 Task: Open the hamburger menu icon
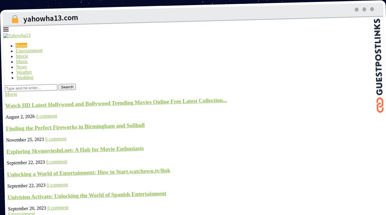(x=6, y=30)
